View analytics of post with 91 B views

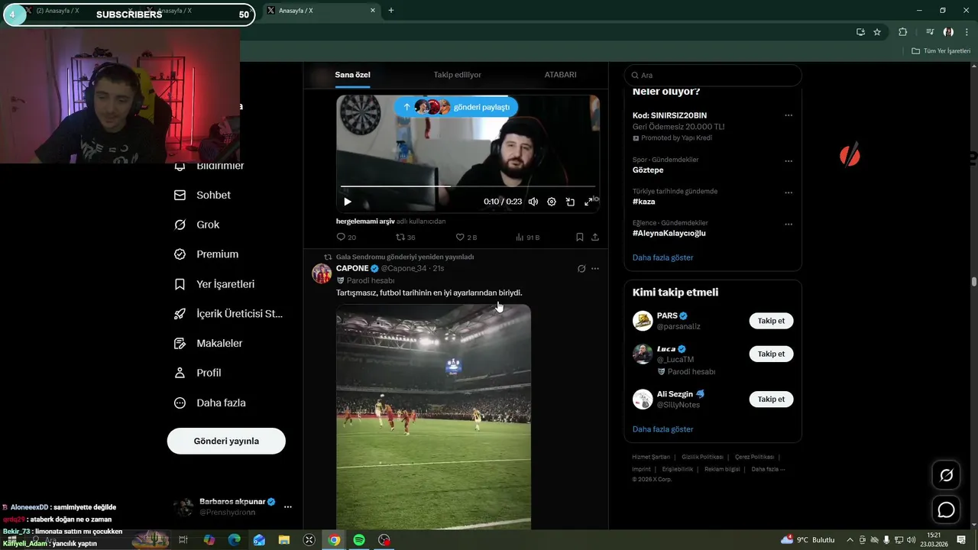527,238
